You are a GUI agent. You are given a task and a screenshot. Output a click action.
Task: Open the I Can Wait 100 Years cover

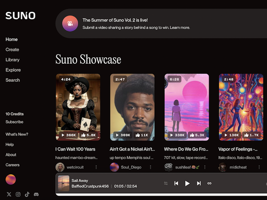coord(78,107)
